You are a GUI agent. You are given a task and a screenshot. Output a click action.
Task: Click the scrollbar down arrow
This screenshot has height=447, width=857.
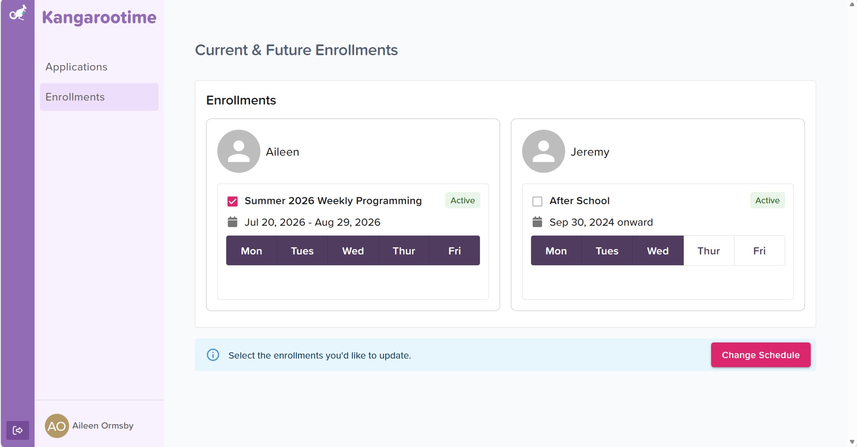(852, 442)
